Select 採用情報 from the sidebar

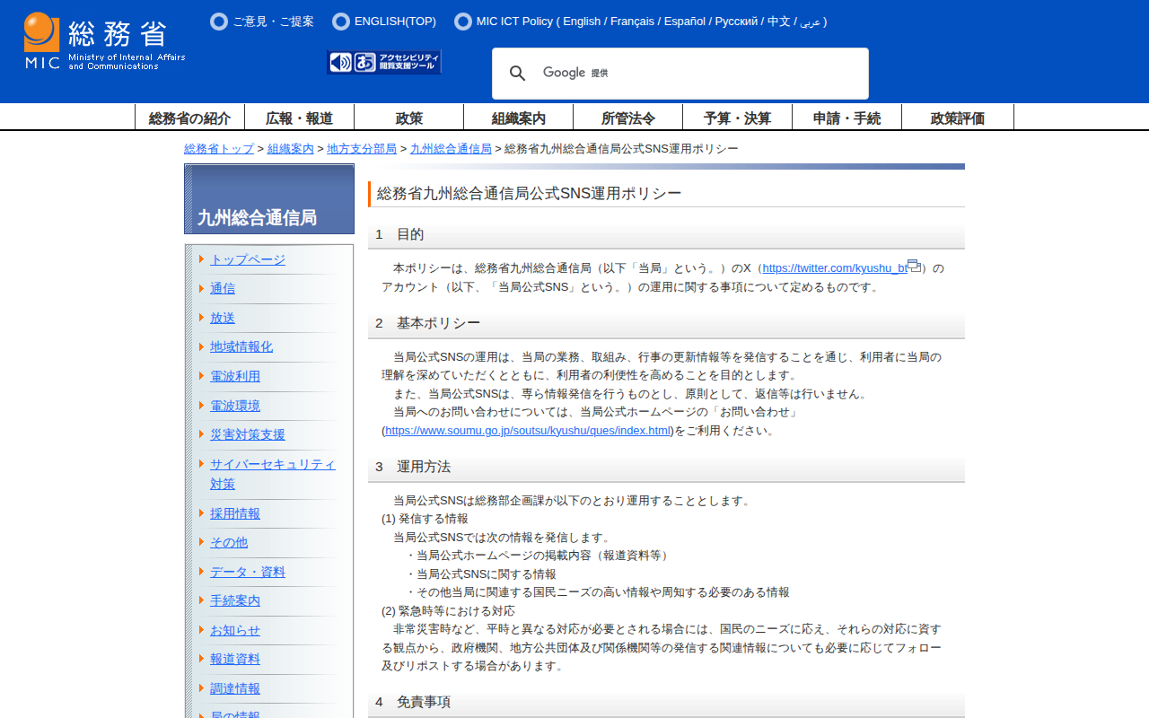(235, 513)
